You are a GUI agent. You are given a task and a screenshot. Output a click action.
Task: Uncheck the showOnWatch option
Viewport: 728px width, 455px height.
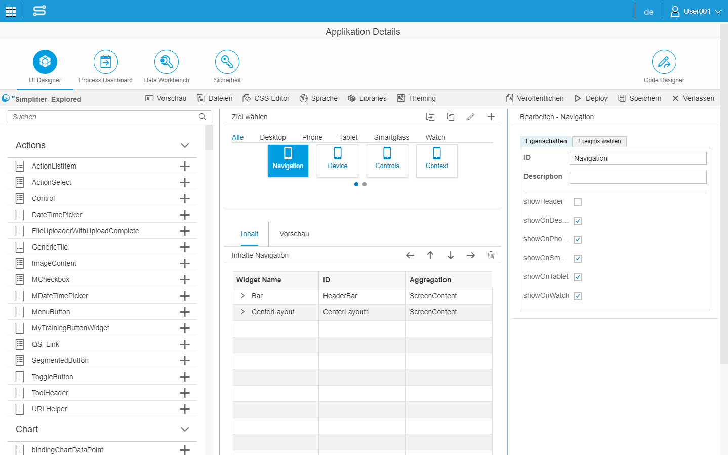pyautogui.click(x=577, y=296)
